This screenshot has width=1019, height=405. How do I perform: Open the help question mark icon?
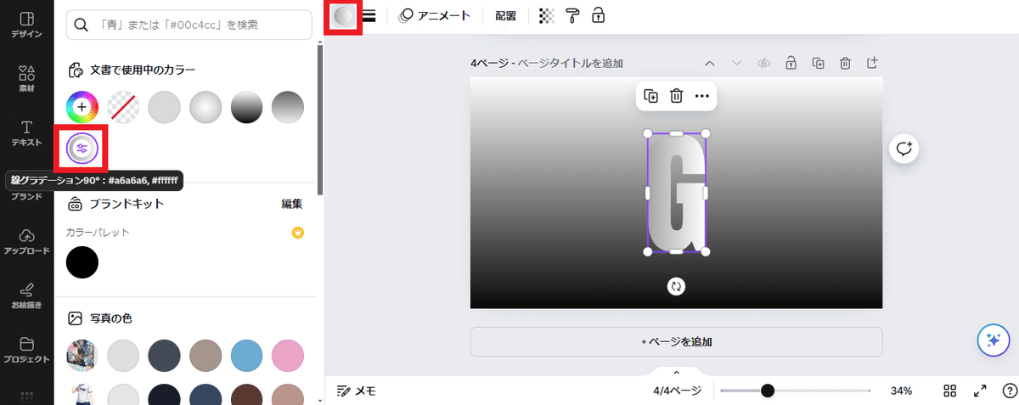point(1009,391)
